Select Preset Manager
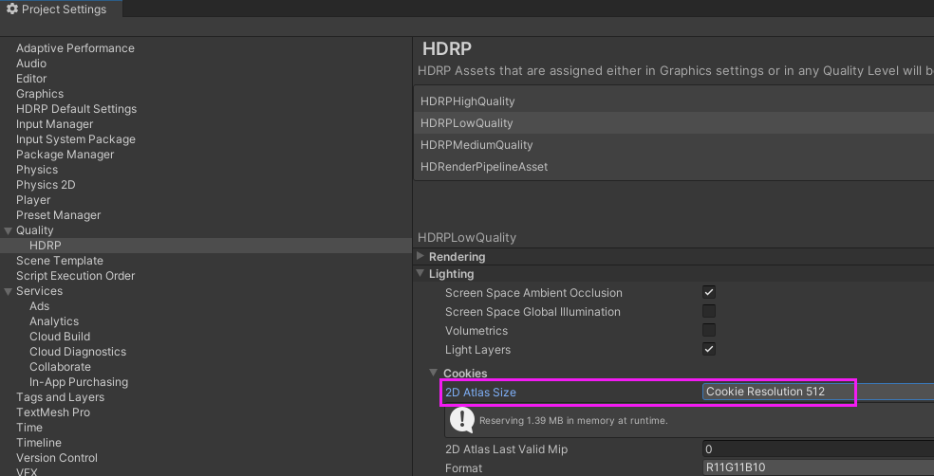The height and width of the screenshot is (476, 934). coord(59,215)
